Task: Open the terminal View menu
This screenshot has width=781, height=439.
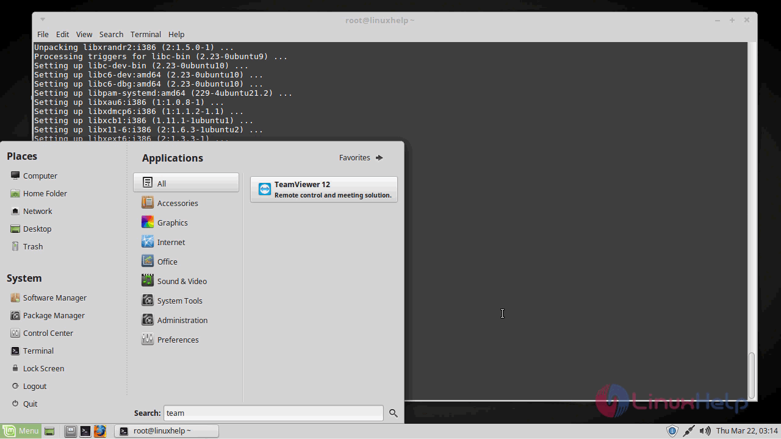Action: click(x=84, y=34)
